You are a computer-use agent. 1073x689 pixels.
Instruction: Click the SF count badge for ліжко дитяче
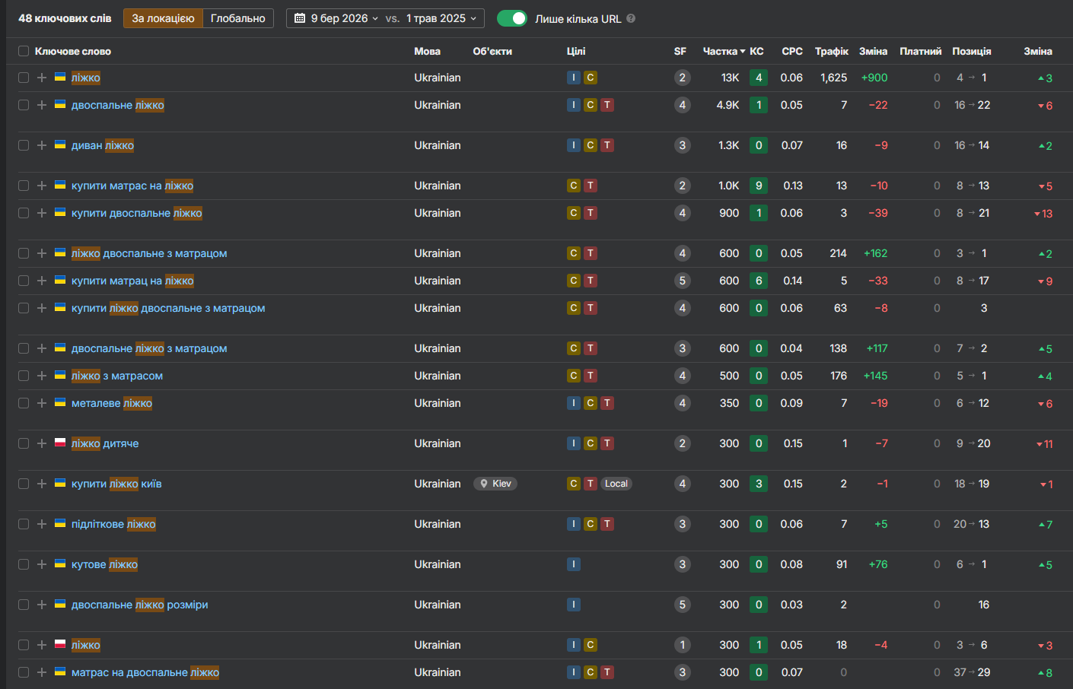[x=682, y=443]
